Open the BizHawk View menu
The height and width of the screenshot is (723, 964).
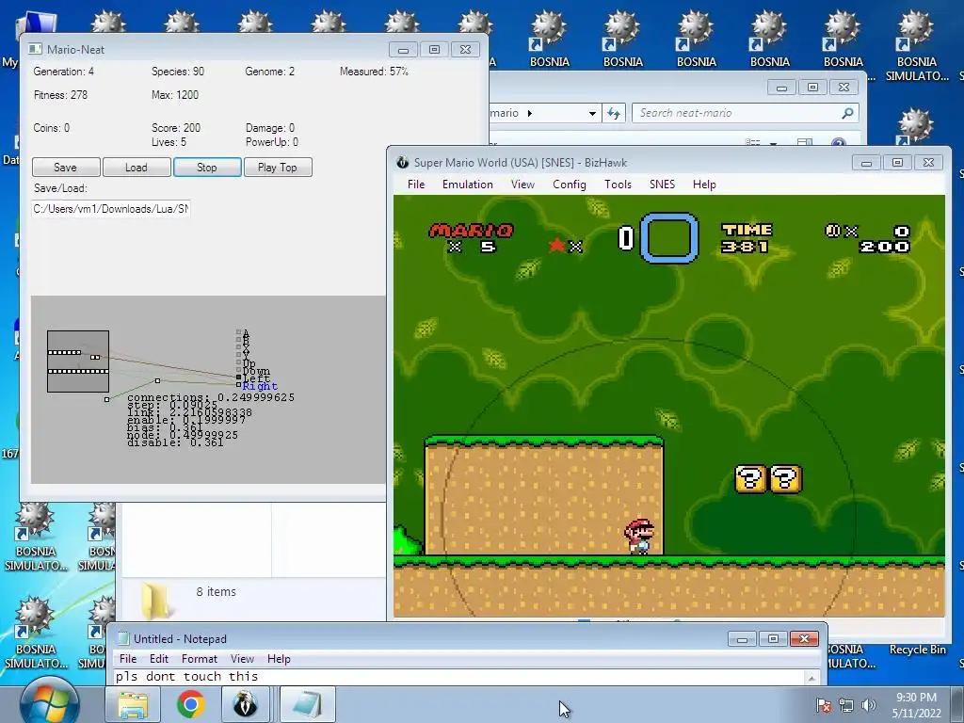[522, 185]
